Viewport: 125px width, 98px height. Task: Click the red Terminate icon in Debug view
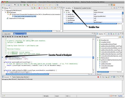pos(39,8)
